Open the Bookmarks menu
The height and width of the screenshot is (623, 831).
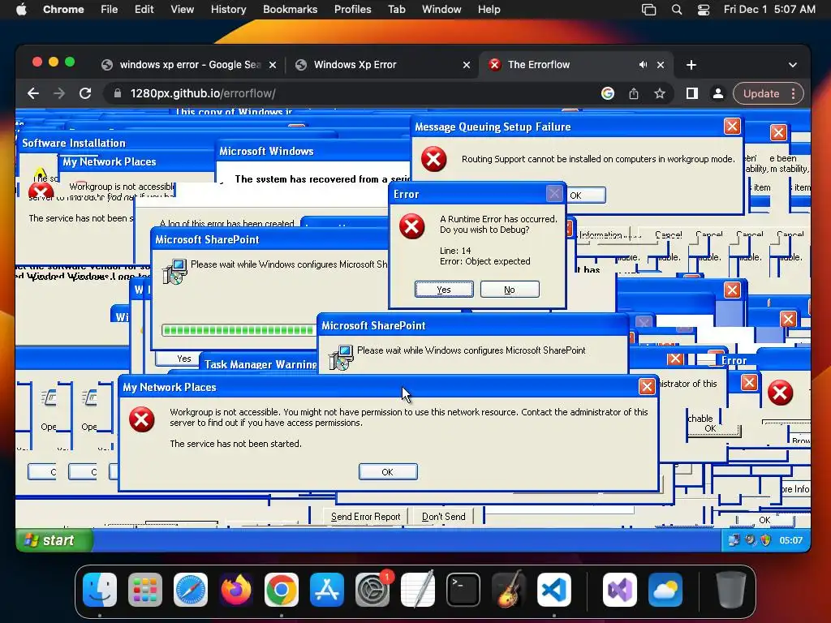[290, 10]
